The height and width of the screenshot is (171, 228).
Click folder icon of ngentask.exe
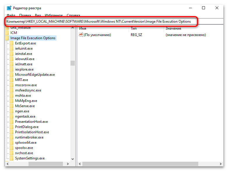[x=11, y=116]
